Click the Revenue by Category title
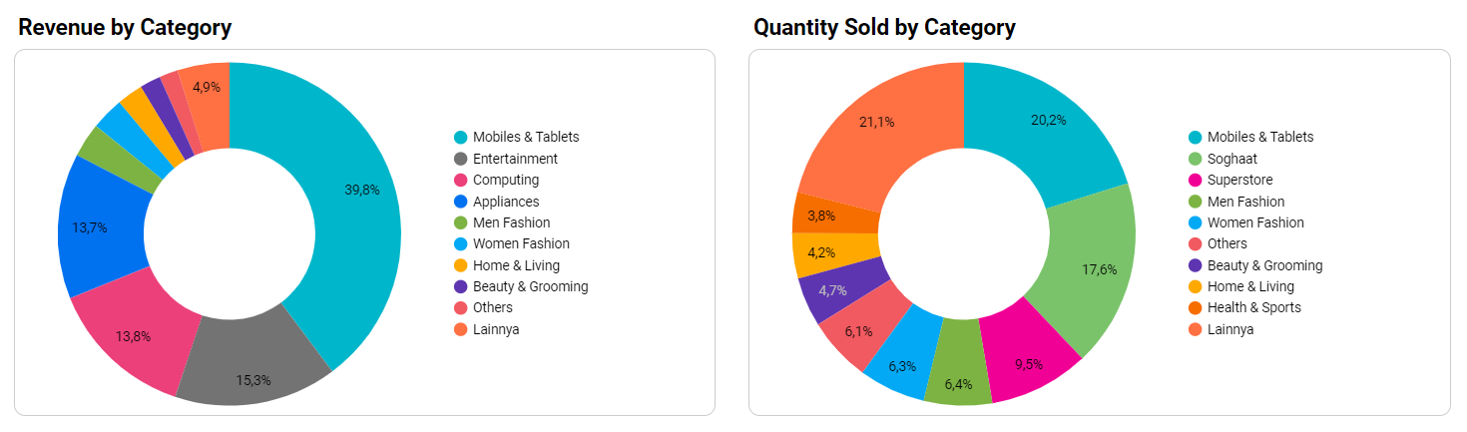Image resolution: width=1467 pixels, height=432 pixels. coord(125,28)
